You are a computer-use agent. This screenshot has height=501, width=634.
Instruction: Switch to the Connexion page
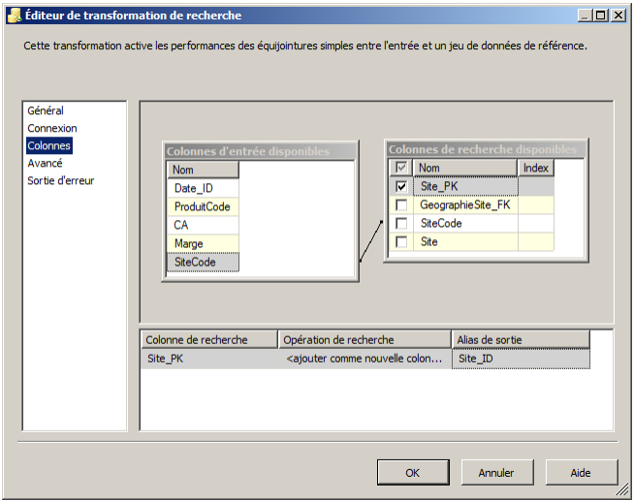click(52, 128)
